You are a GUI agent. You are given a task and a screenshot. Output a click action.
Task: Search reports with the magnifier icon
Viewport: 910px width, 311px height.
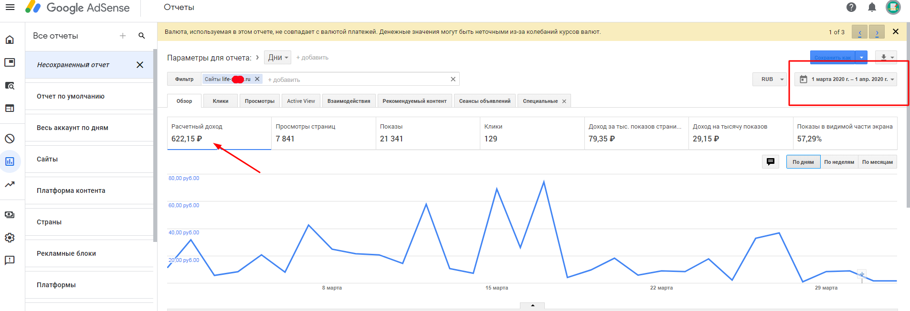coord(142,36)
